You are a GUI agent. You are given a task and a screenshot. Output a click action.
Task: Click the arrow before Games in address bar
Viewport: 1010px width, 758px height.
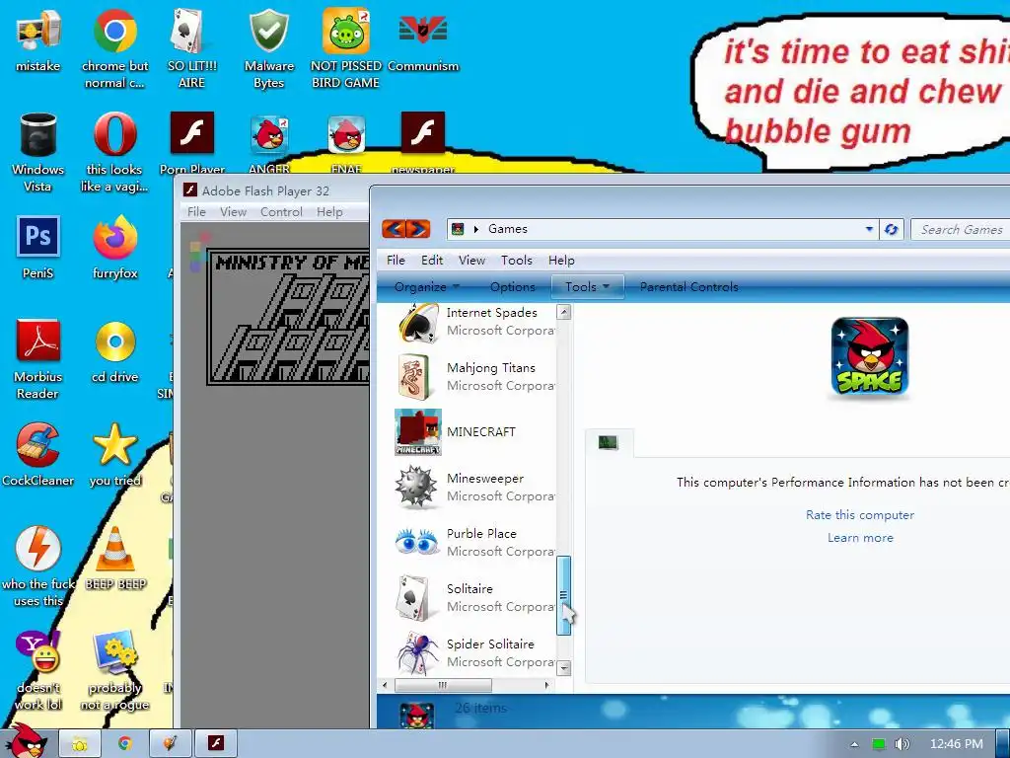476,229
